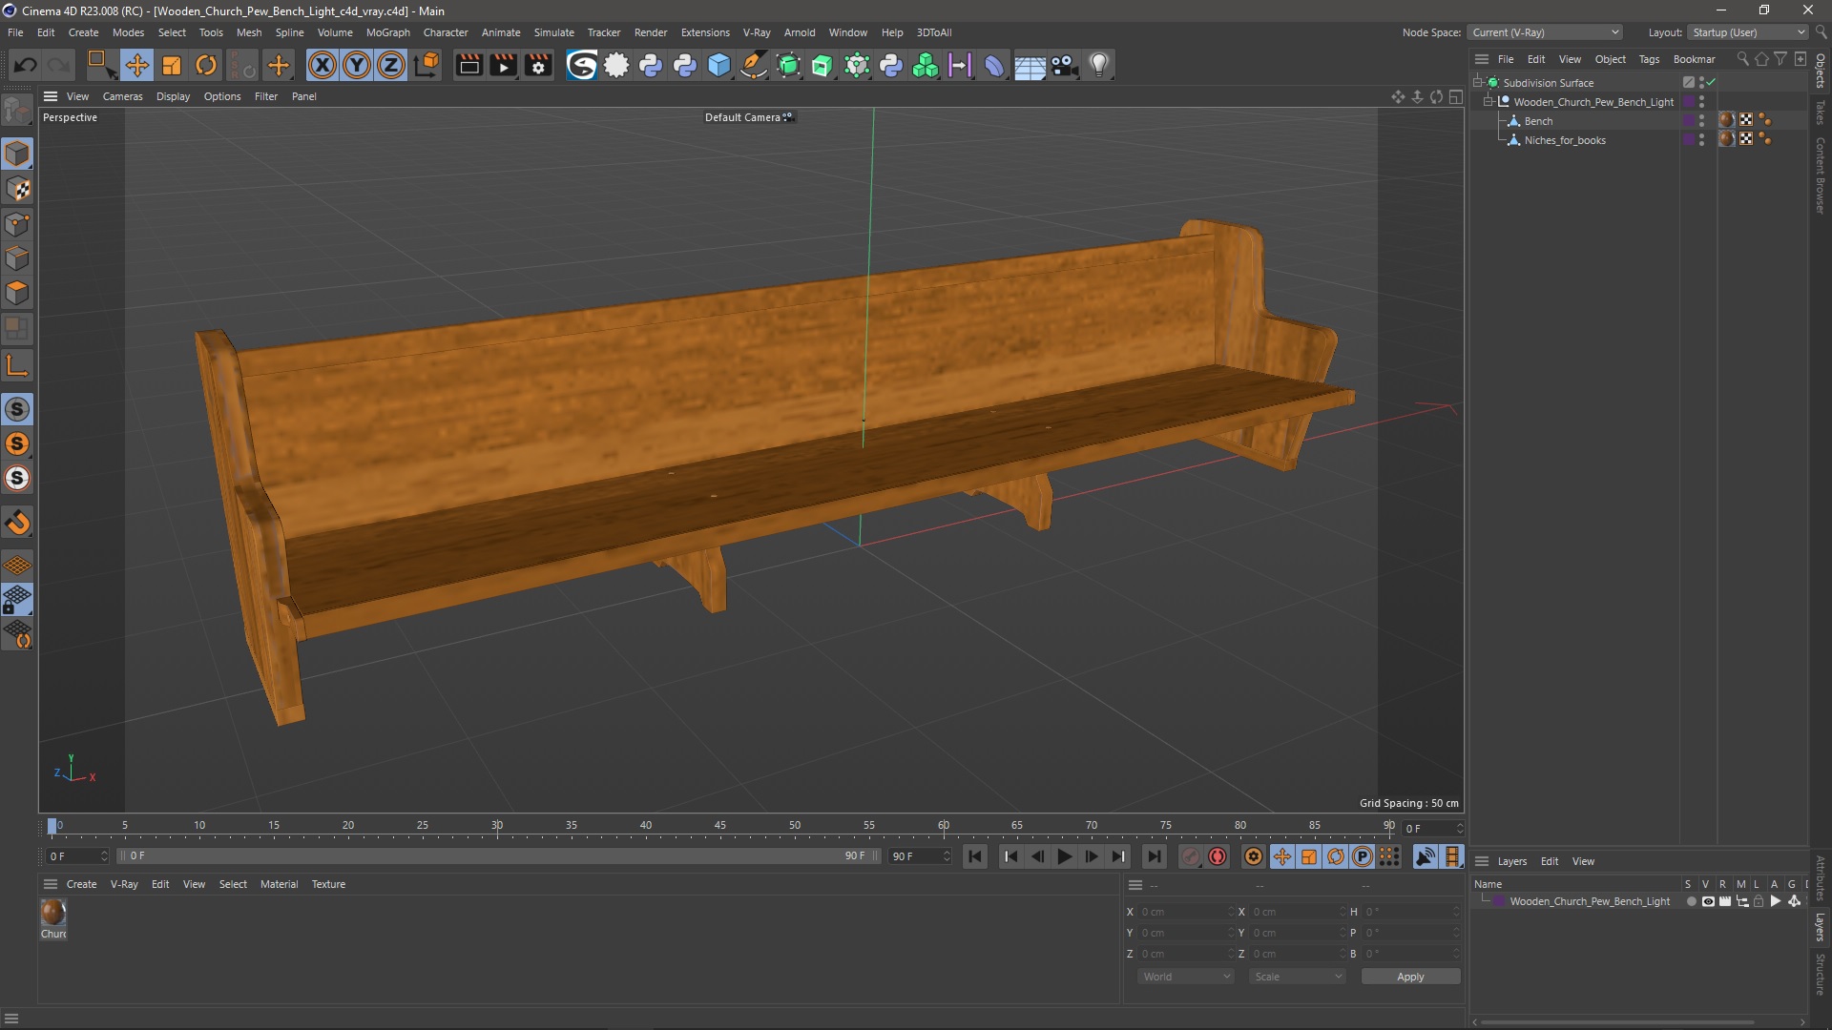Toggle visibility of Bench layer

(x=1703, y=117)
